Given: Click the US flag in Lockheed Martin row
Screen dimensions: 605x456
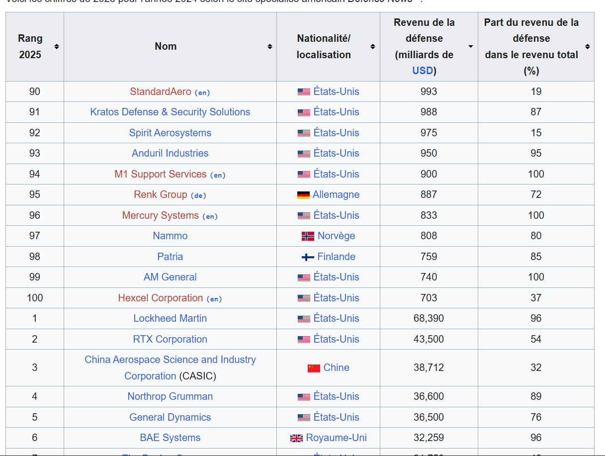Looking at the screenshot, I should [304, 319].
